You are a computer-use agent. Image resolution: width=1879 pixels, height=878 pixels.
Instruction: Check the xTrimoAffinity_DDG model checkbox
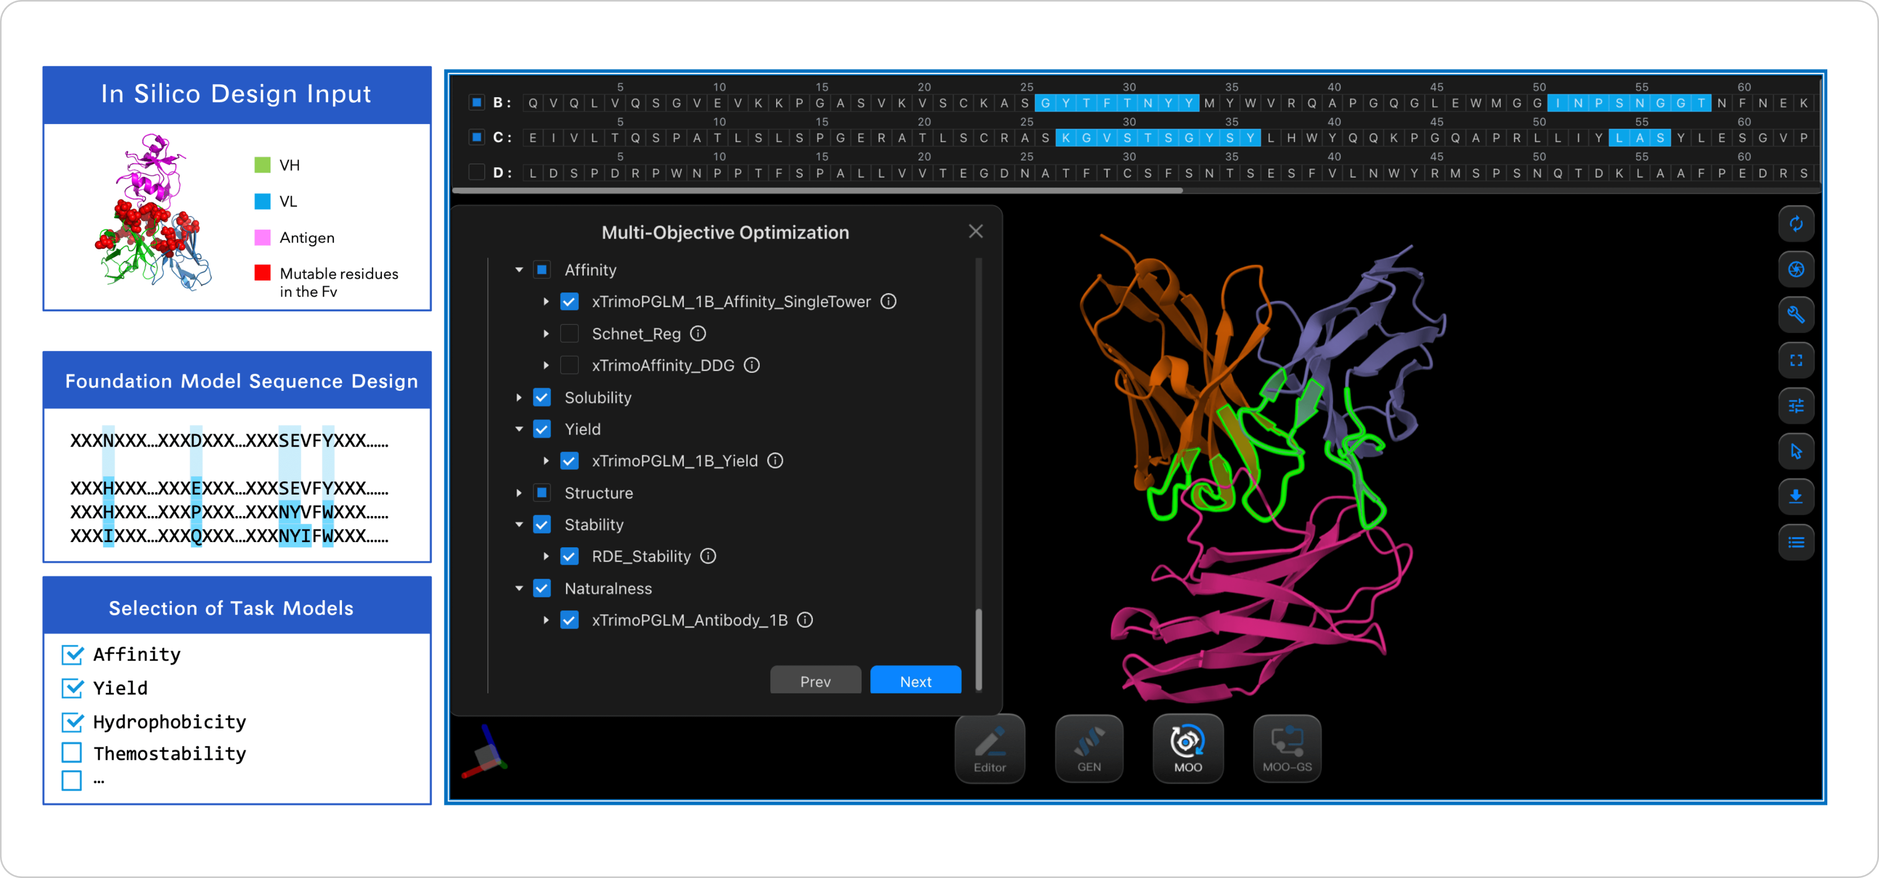[569, 365]
